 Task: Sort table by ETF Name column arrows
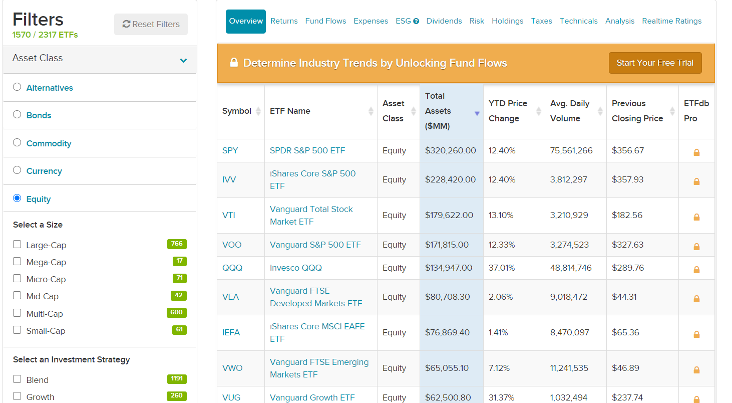point(371,111)
